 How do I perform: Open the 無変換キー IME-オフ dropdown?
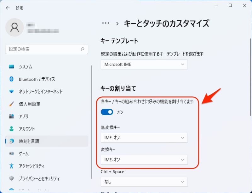144,138
